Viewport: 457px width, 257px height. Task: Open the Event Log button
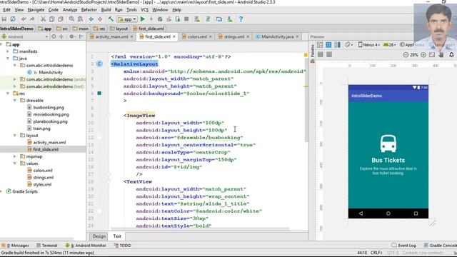[x=404, y=246]
